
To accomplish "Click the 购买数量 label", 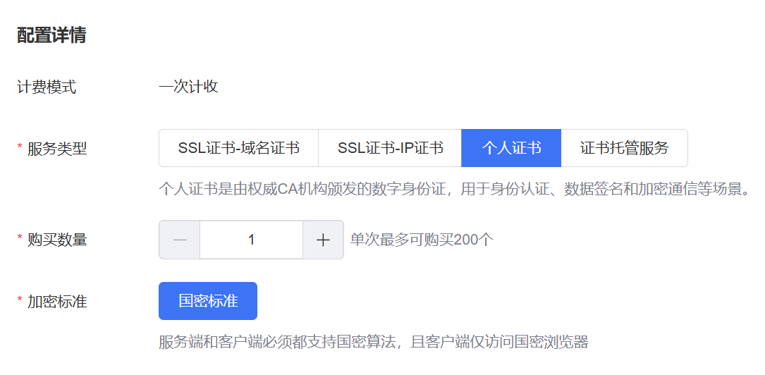I will tap(56, 240).
